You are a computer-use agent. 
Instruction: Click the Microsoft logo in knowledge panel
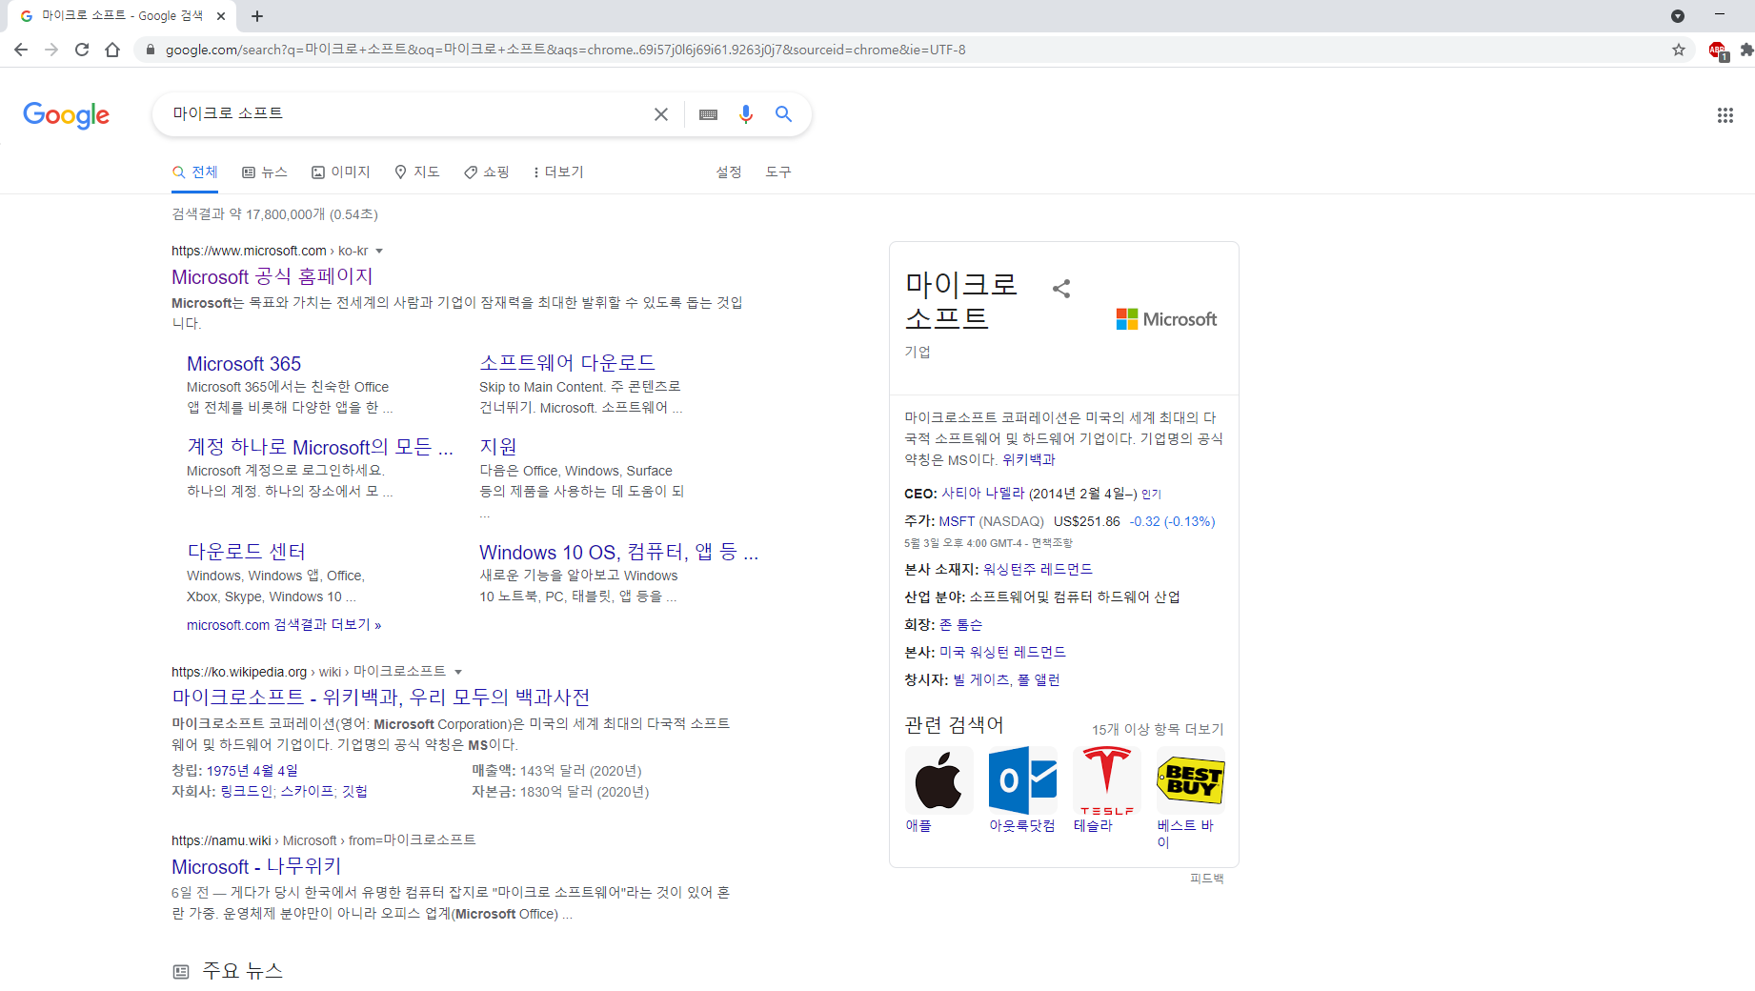(1167, 319)
